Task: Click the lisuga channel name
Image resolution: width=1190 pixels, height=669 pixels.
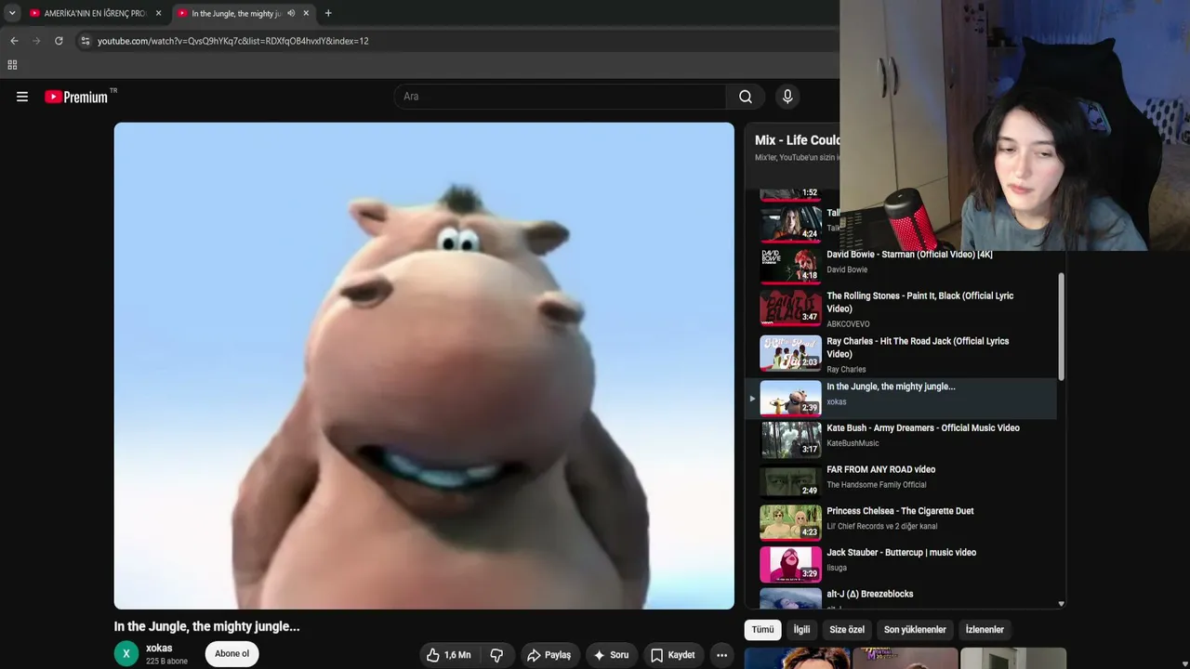Action: [837, 568]
